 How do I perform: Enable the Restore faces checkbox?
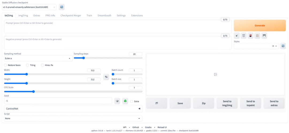[6, 65]
